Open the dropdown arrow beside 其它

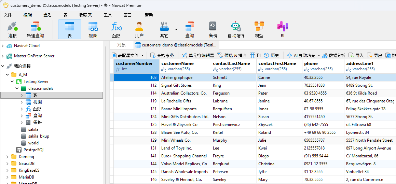point(176,29)
